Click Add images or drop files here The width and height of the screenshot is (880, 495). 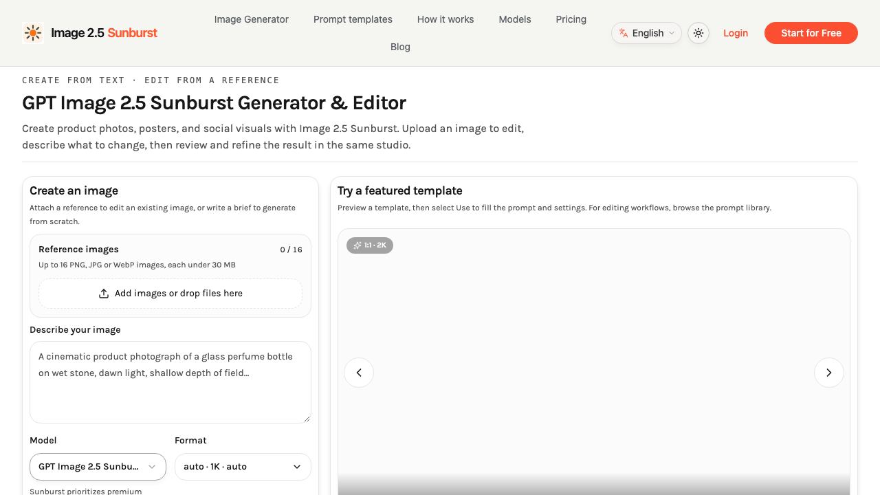click(170, 294)
